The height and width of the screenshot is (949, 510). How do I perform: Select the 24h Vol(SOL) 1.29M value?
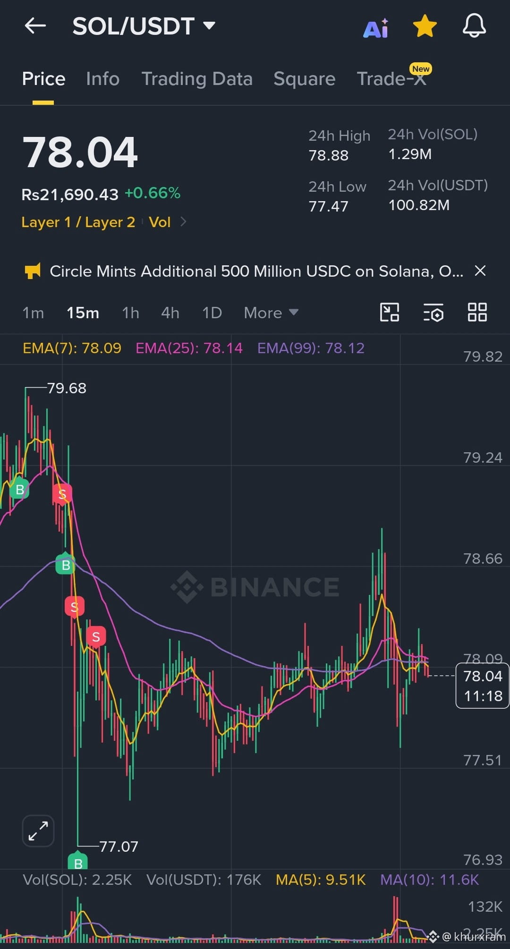[409, 154]
